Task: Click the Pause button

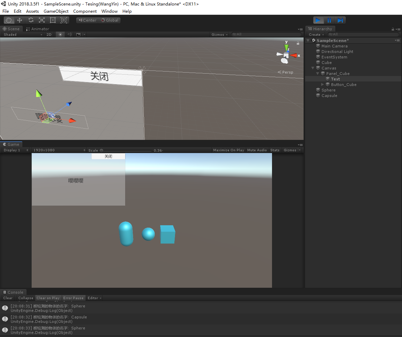Action: pyautogui.click(x=329, y=20)
